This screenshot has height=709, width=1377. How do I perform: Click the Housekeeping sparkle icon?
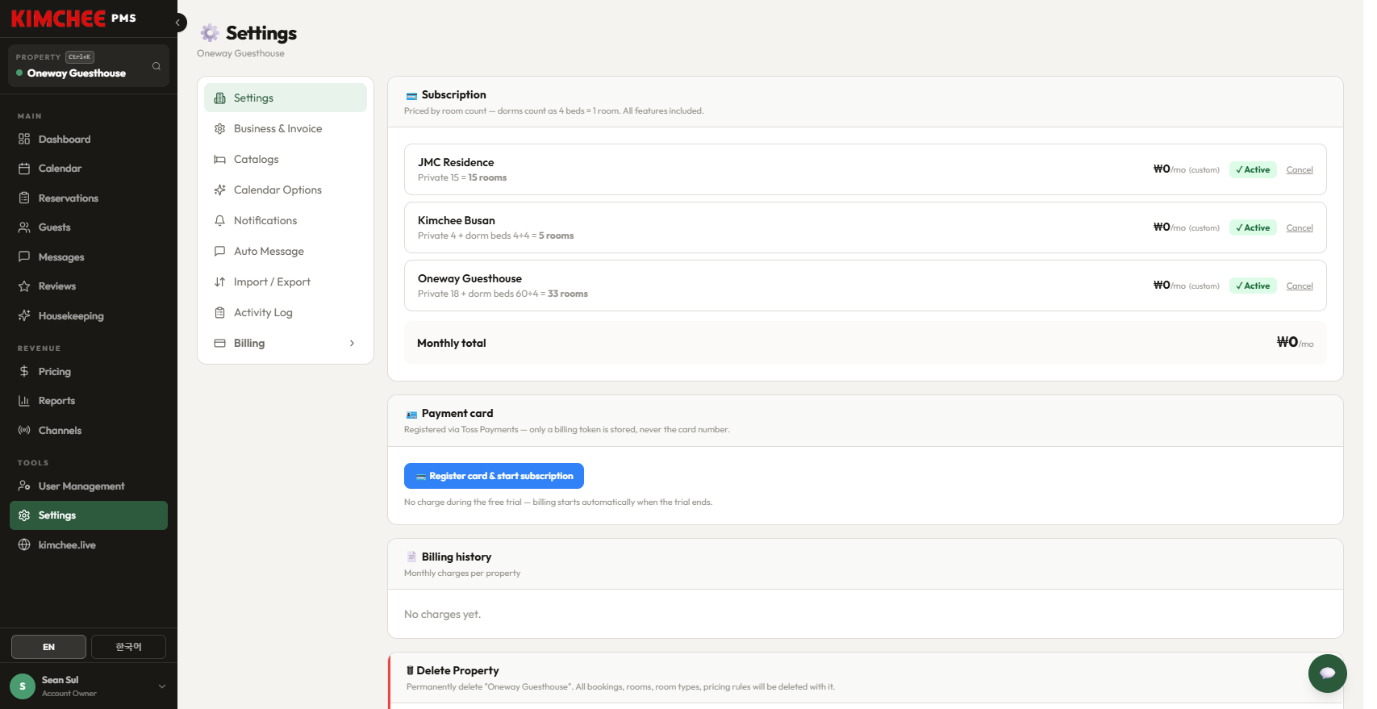click(x=24, y=315)
